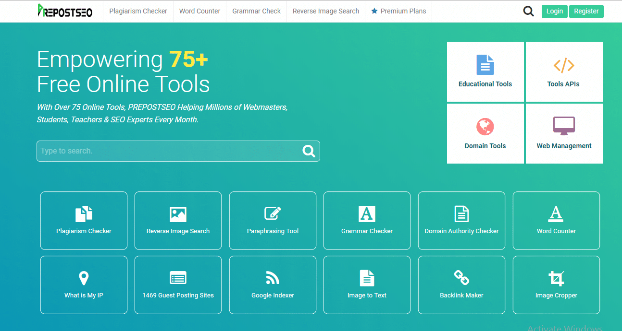The width and height of the screenshot is (622, 331).
Task: Click the Image to Text tile label
Action: click(367, 296)
